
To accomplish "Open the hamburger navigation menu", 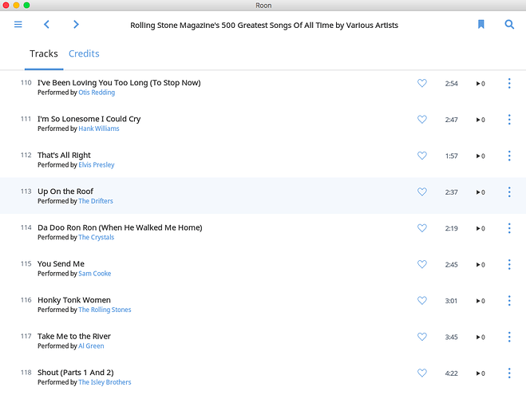I will click(x=18, y=25).
